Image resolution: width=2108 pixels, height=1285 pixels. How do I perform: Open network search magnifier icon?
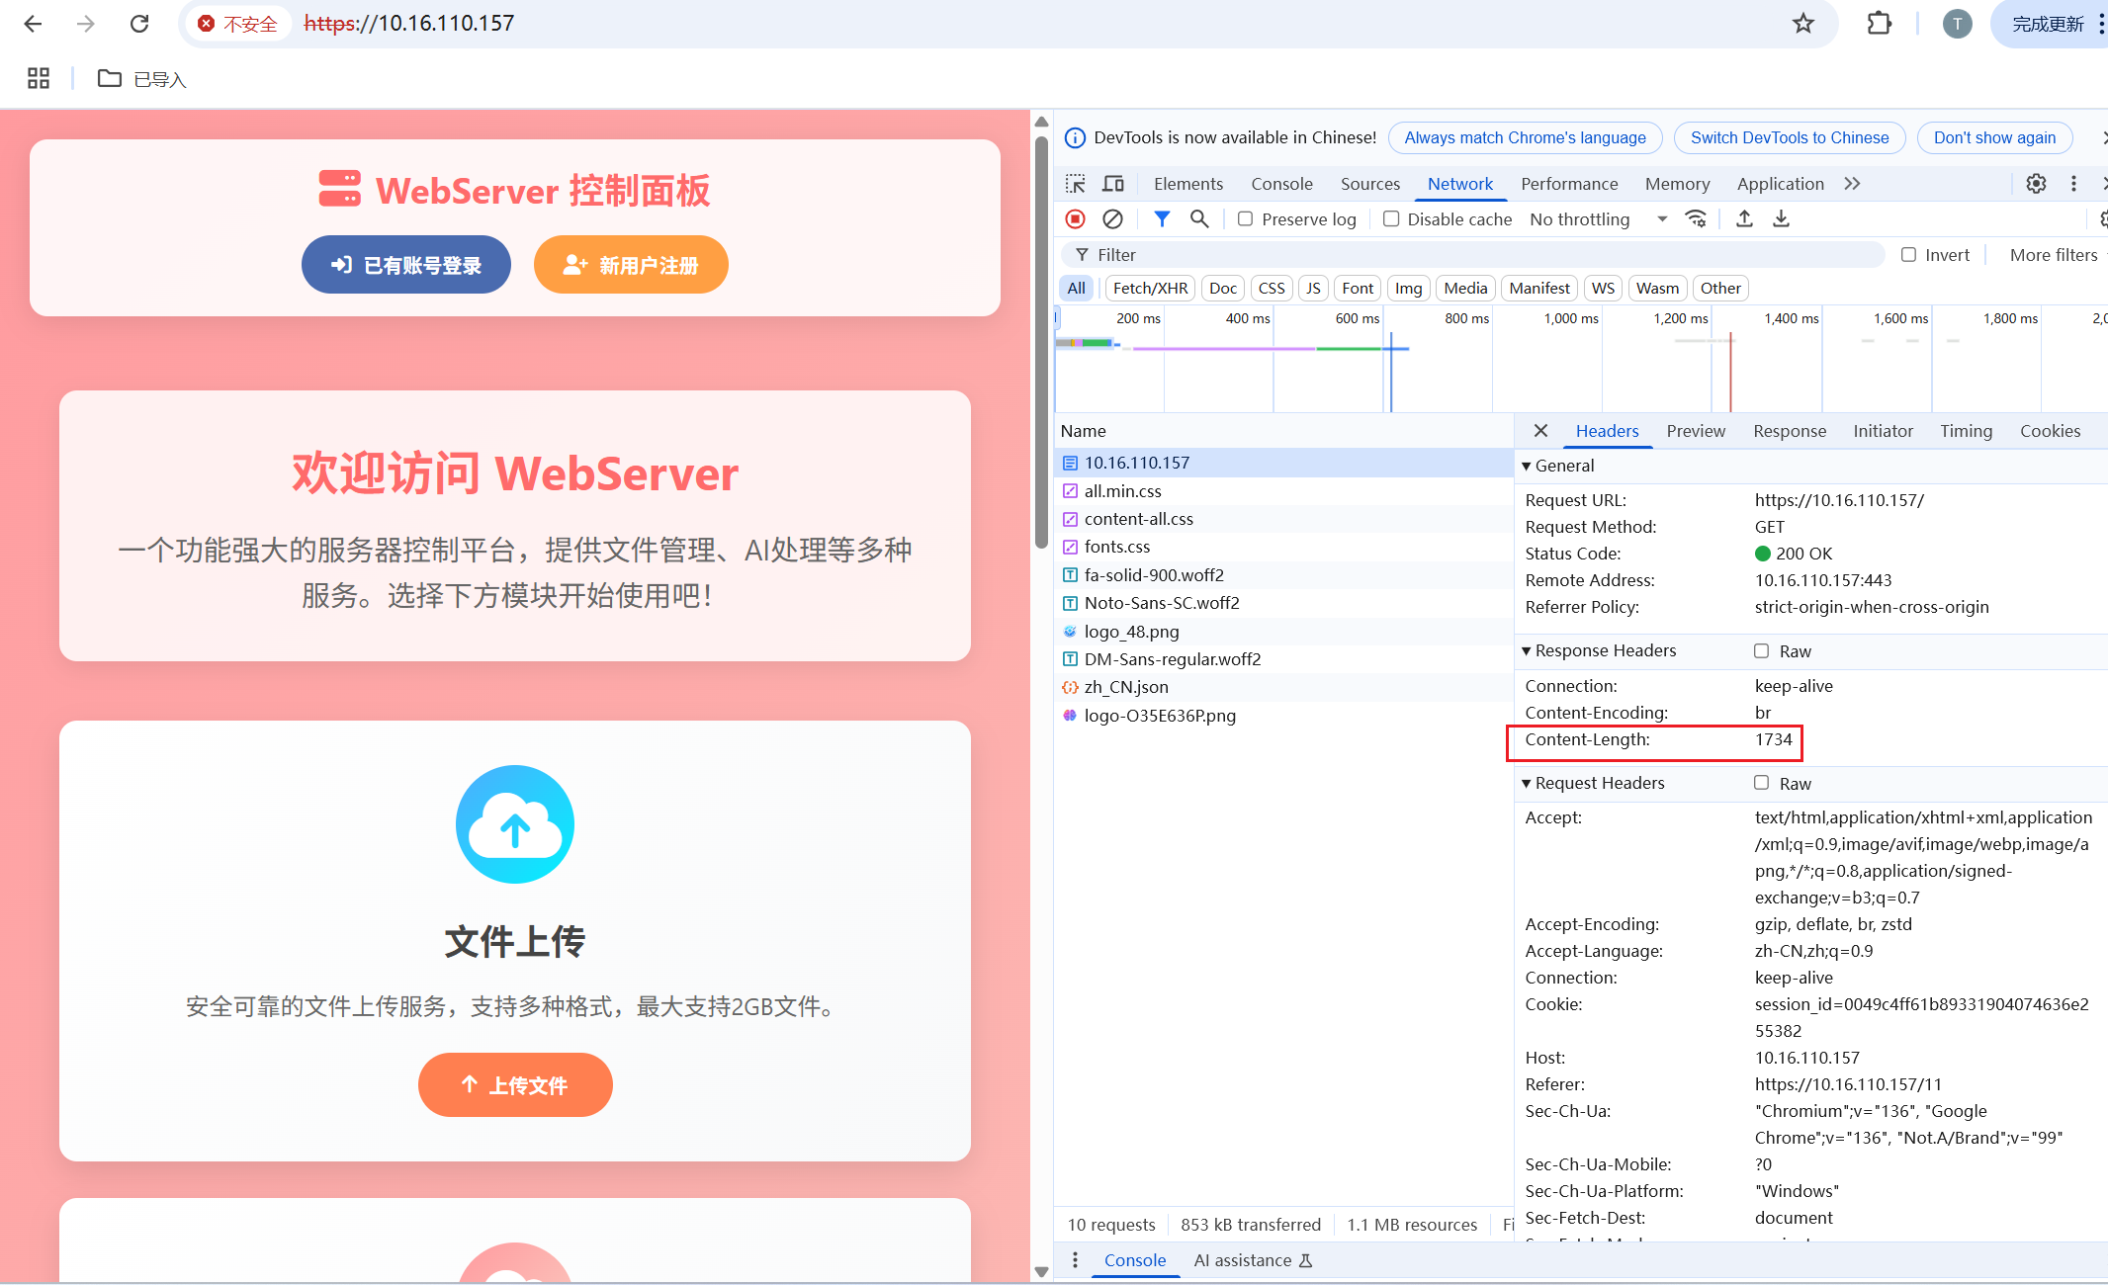click(1199, 218)
